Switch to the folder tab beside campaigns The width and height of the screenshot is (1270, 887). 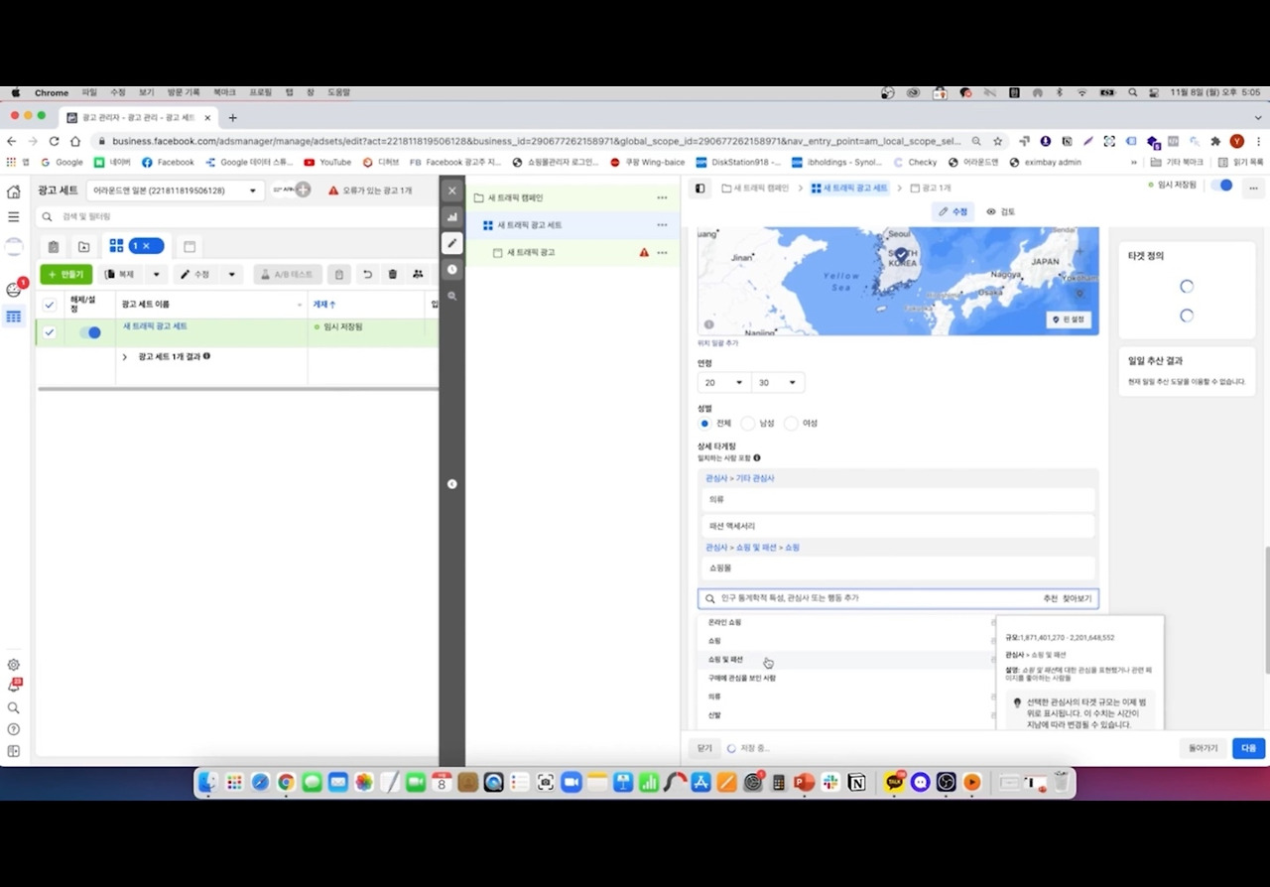pos(83,246)
